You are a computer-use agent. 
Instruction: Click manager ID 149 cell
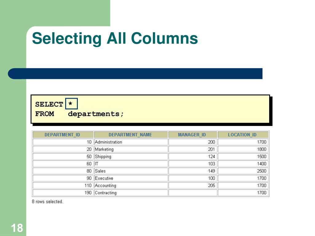(x=193, y=171)
